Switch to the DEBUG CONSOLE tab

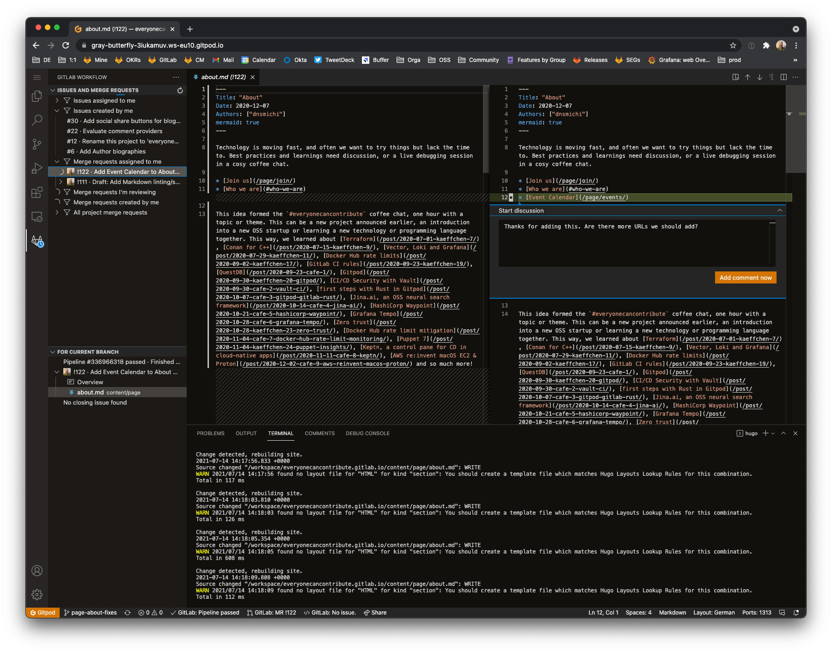point(367,433)
